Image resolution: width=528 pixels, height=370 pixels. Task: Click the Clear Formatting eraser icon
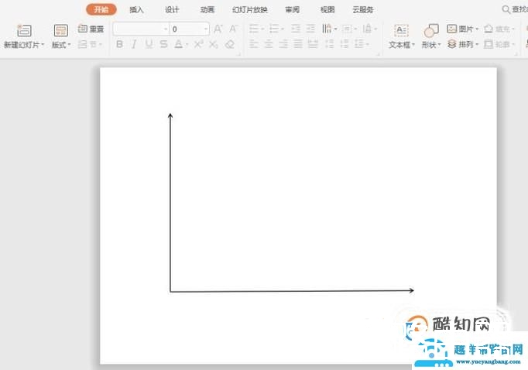pos(230,44)
